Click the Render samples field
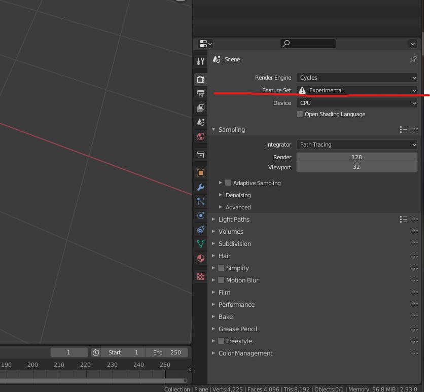 356,157
